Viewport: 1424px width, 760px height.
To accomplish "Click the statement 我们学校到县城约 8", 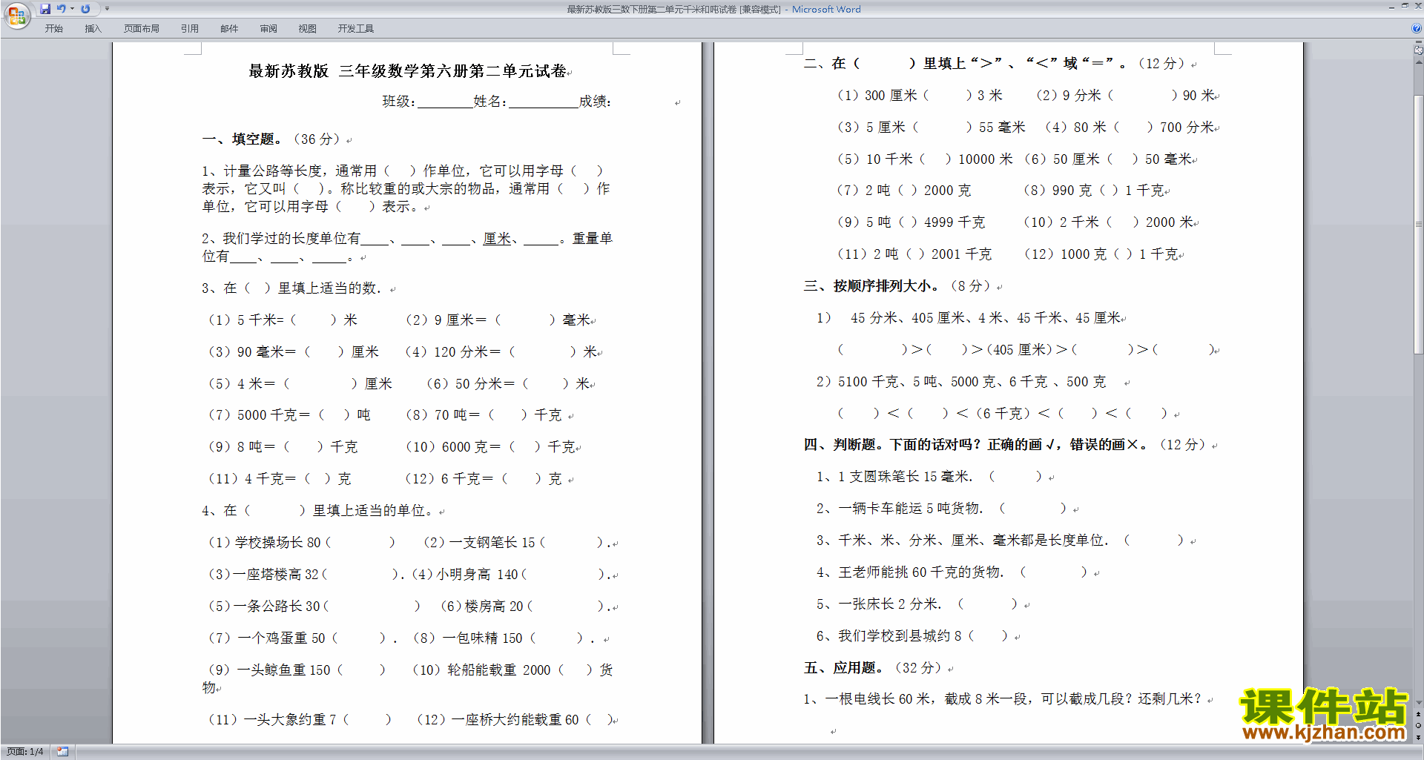I will click(x=900, y=636).
